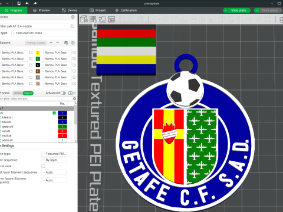Select the Global process toggle
The height and width of the screenshot is (212, 283).
pyautogui.click(x=18, y=93)
